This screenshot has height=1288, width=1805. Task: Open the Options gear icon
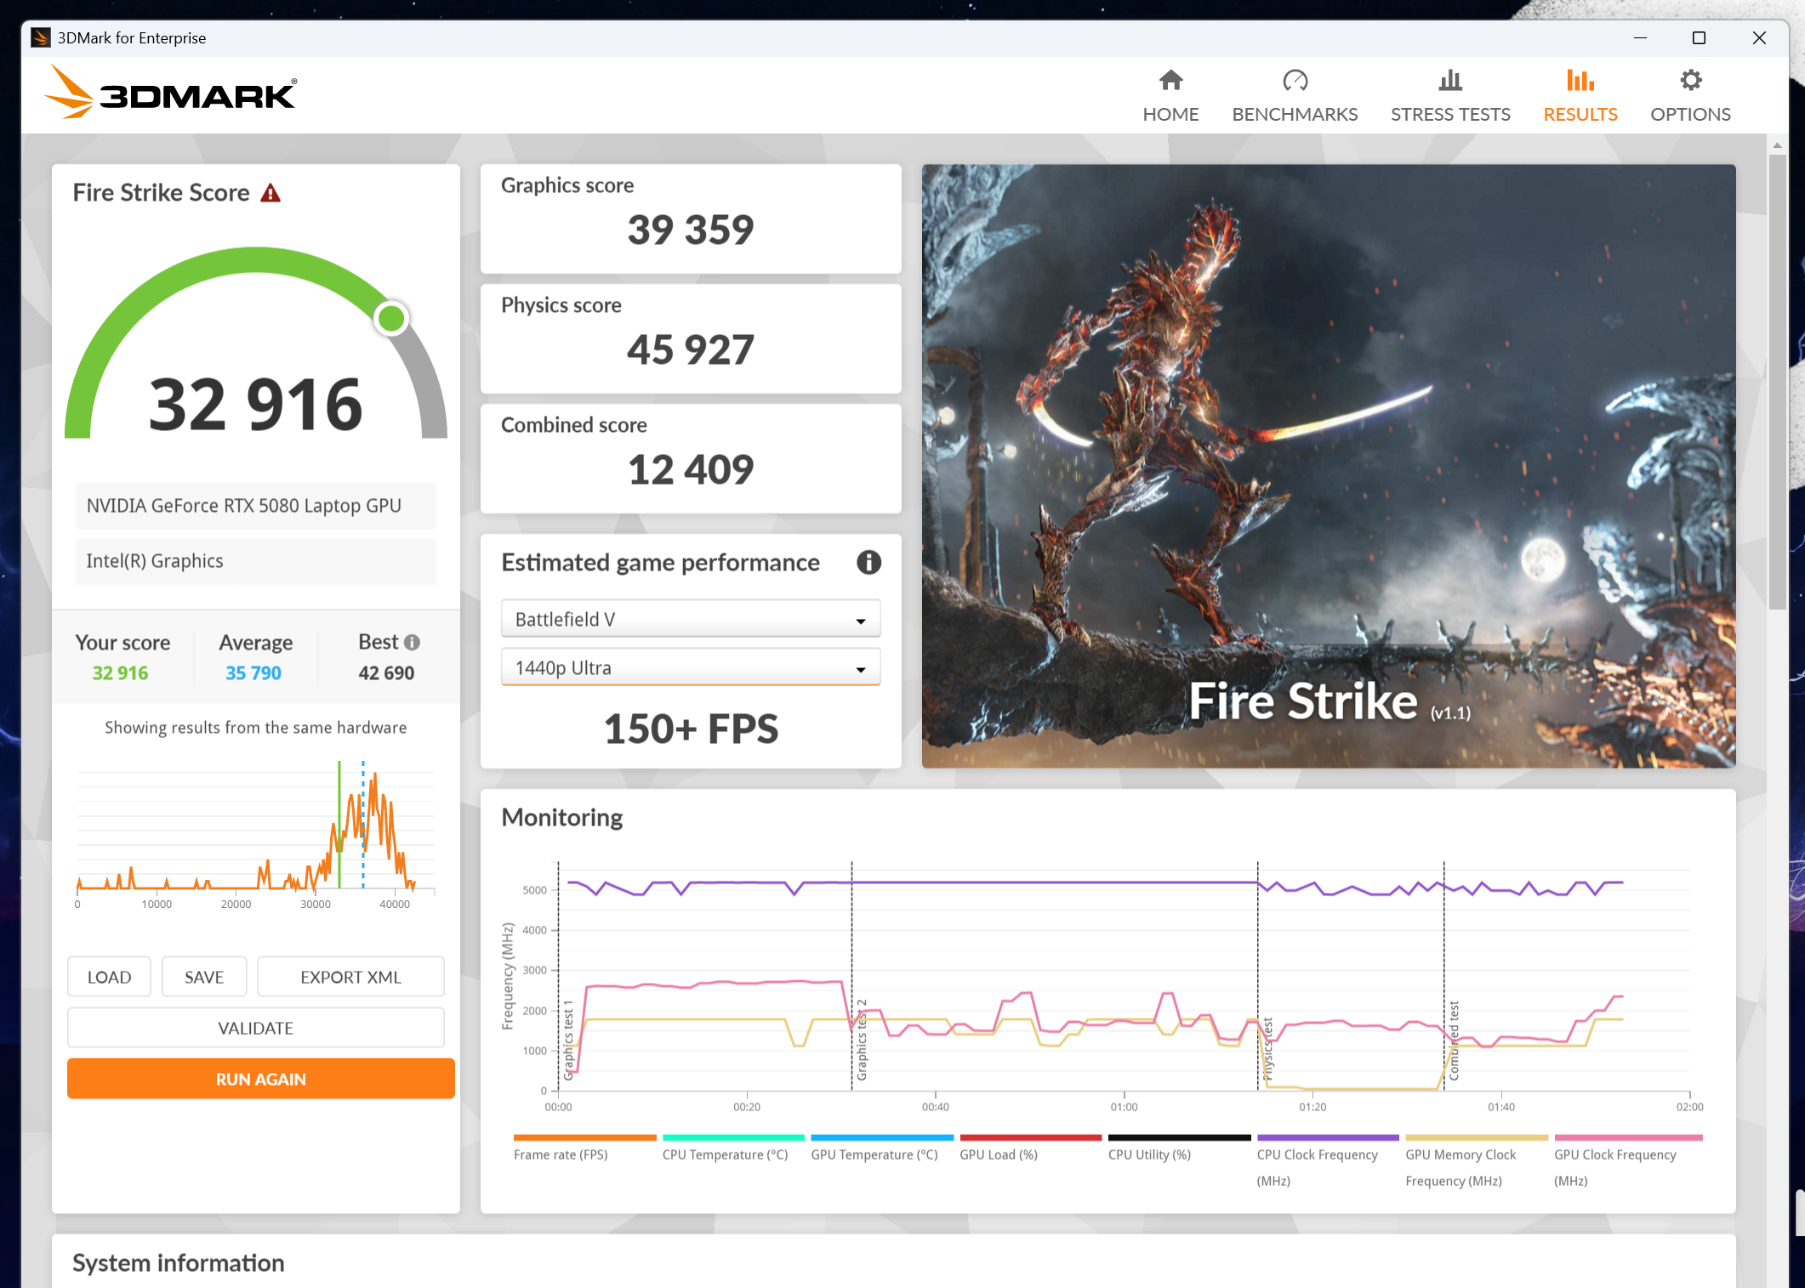click(x=1690, y=81)
